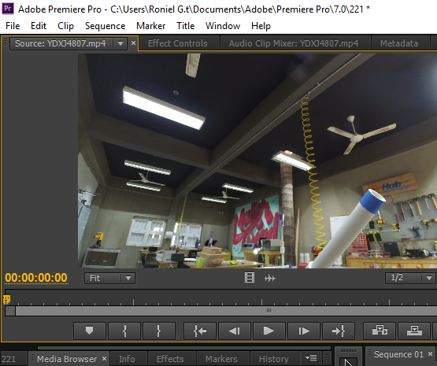The image size is (437, 366).
Task: Select the Source: YDXJ4807.mp4 tab
Action: [x=60, y=43]
